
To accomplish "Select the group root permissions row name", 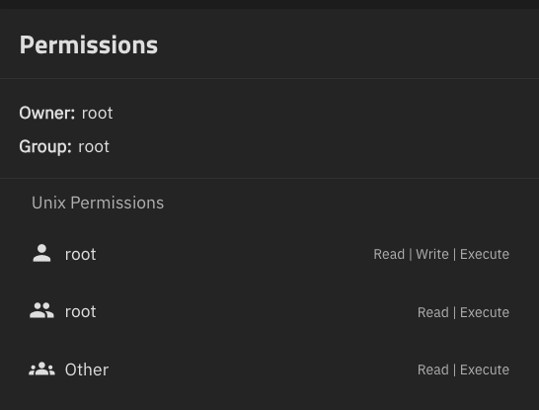I will [80, 312].
